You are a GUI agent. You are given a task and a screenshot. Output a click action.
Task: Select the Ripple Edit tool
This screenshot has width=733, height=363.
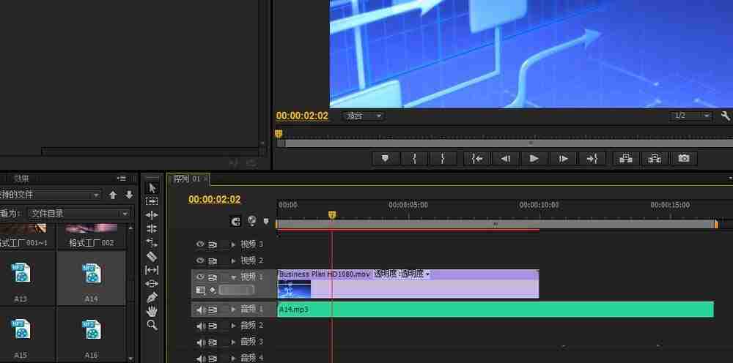coord(152,215)
